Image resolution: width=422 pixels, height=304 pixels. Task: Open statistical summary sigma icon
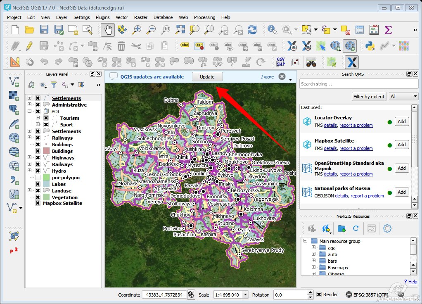388,30
